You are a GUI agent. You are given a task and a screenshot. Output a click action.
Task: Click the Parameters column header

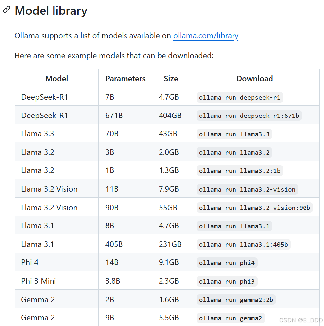[x=125, y=79]
